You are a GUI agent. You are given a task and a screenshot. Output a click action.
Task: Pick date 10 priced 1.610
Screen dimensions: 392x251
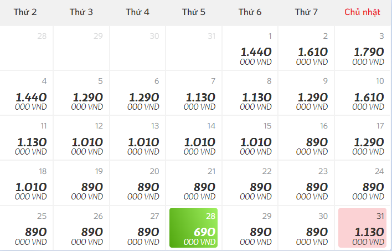(x=362, y=93)
